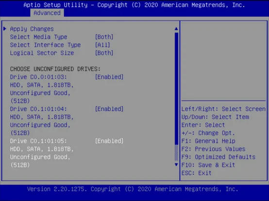Viewport: 269px width, 201px height.
Task: Click the Up/Down: Select Item hint
Action: (215, 117)
